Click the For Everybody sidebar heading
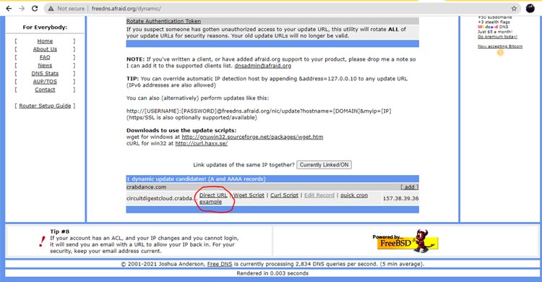Image resolution: width=542 pixels, height=282 pixels. click(x=45, y=27)
